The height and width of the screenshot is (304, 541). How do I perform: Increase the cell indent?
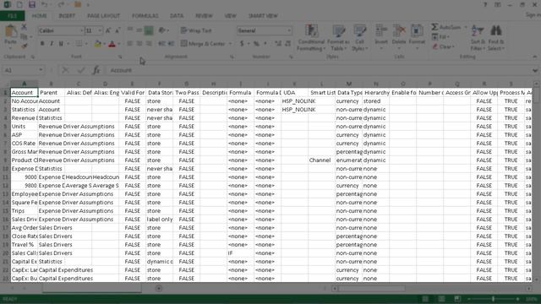click(x=171, y=44)
